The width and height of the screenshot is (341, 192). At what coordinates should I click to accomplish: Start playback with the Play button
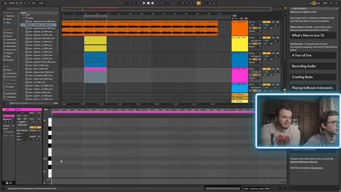coord(144,3)
